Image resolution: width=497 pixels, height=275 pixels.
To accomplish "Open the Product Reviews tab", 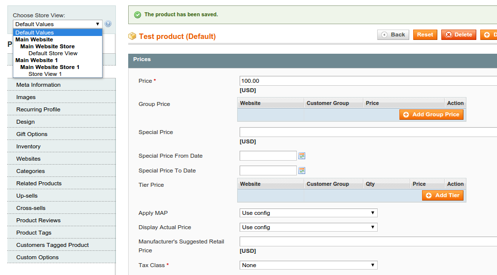I will (62, 220).
